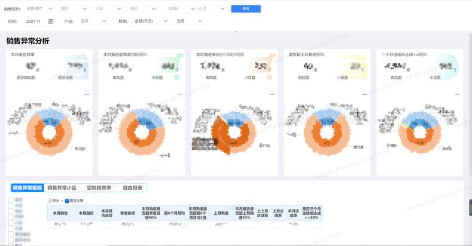Open the 大区 dropdown
The height and width of the screenshot is (246, 472).
coord(108,9)
